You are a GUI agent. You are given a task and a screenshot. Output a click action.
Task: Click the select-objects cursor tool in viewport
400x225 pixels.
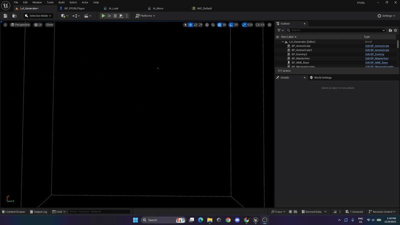[x=185, y=24]
